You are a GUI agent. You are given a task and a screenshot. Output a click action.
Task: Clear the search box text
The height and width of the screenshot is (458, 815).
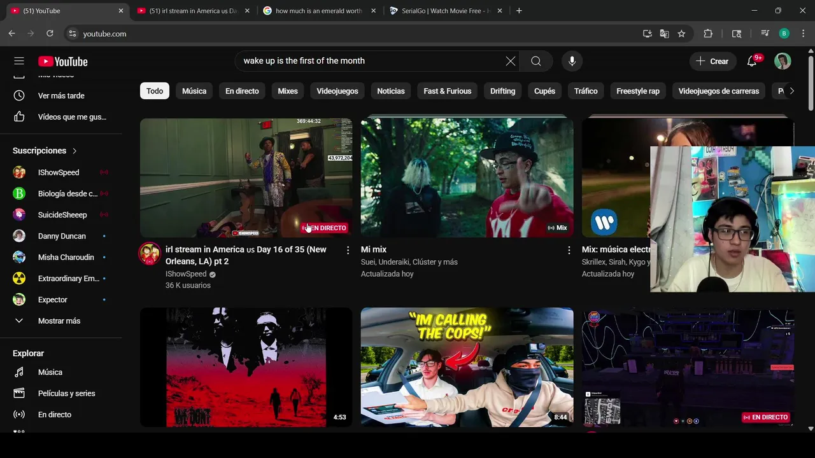coord(510,61)
